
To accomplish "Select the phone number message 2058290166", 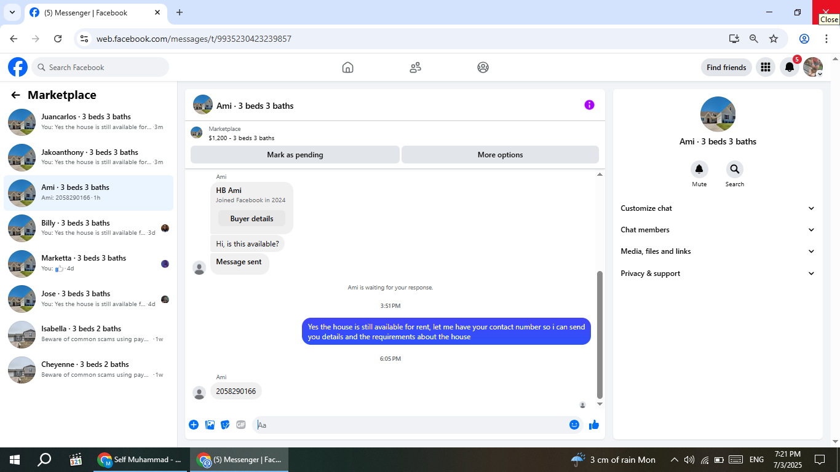I will click(236, 391).
